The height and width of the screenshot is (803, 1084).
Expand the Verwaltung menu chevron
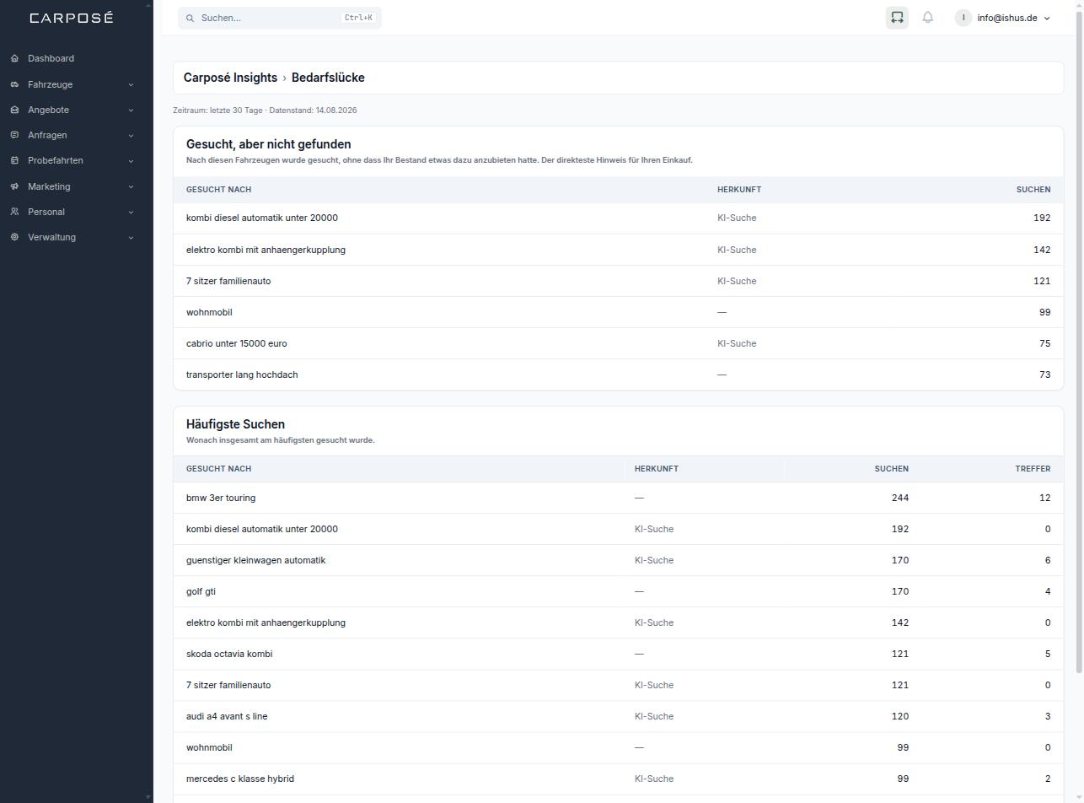pyautogui.click(x=131, y=237)
